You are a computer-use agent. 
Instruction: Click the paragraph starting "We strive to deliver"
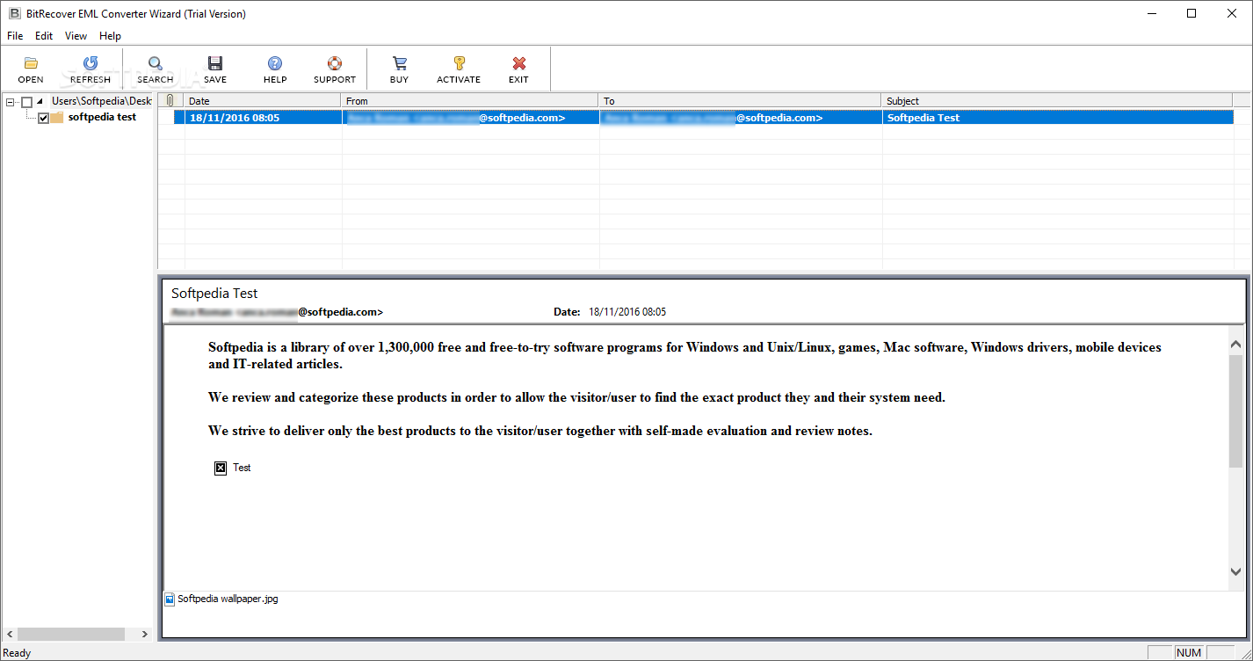540,431
